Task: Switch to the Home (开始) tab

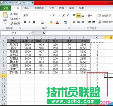Action: coord(17,8)
